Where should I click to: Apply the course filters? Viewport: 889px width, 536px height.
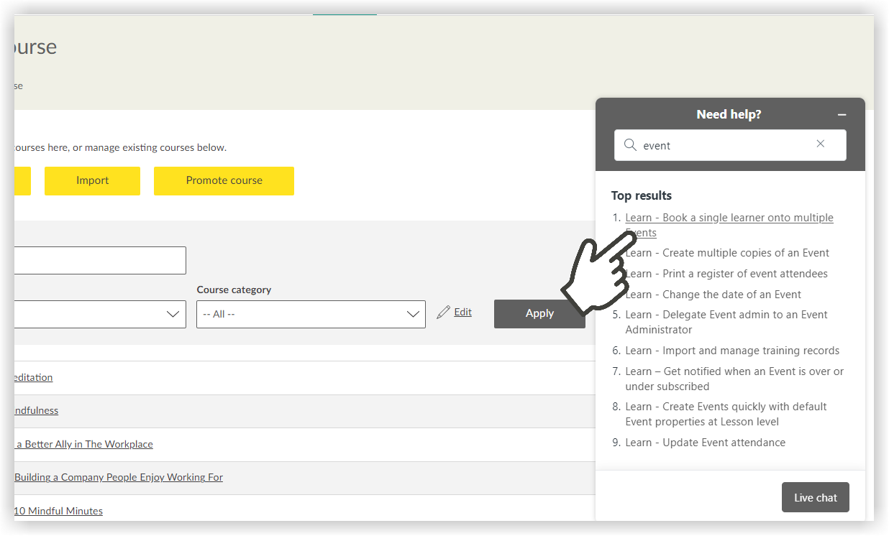coord(539,313)
